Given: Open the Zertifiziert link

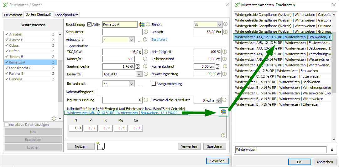Looking at the screenshot, I should pyautogui.click(x=159, y=40).
